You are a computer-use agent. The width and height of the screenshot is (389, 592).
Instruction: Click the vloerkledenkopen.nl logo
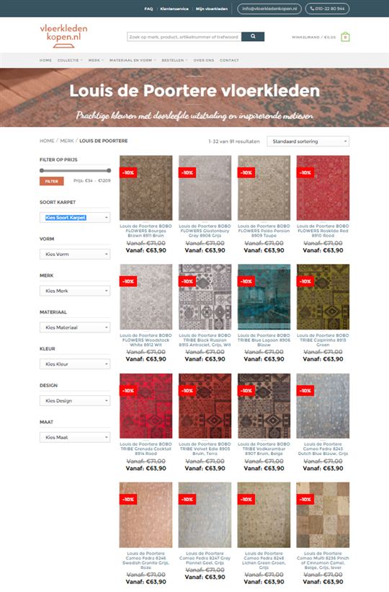point(63,36)
